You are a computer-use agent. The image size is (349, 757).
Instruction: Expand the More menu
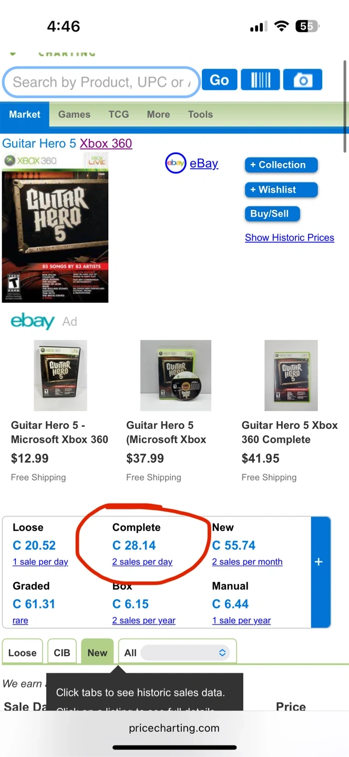(x=159, y=114)
